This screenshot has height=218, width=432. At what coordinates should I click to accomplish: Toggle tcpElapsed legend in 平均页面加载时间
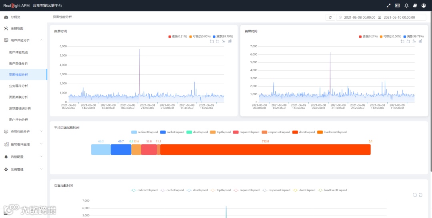[x=220, y=132]
